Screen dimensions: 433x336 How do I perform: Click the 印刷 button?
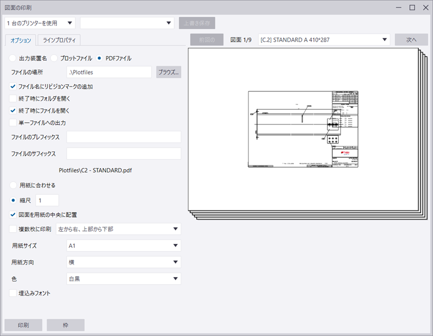(x=23, y=325)
